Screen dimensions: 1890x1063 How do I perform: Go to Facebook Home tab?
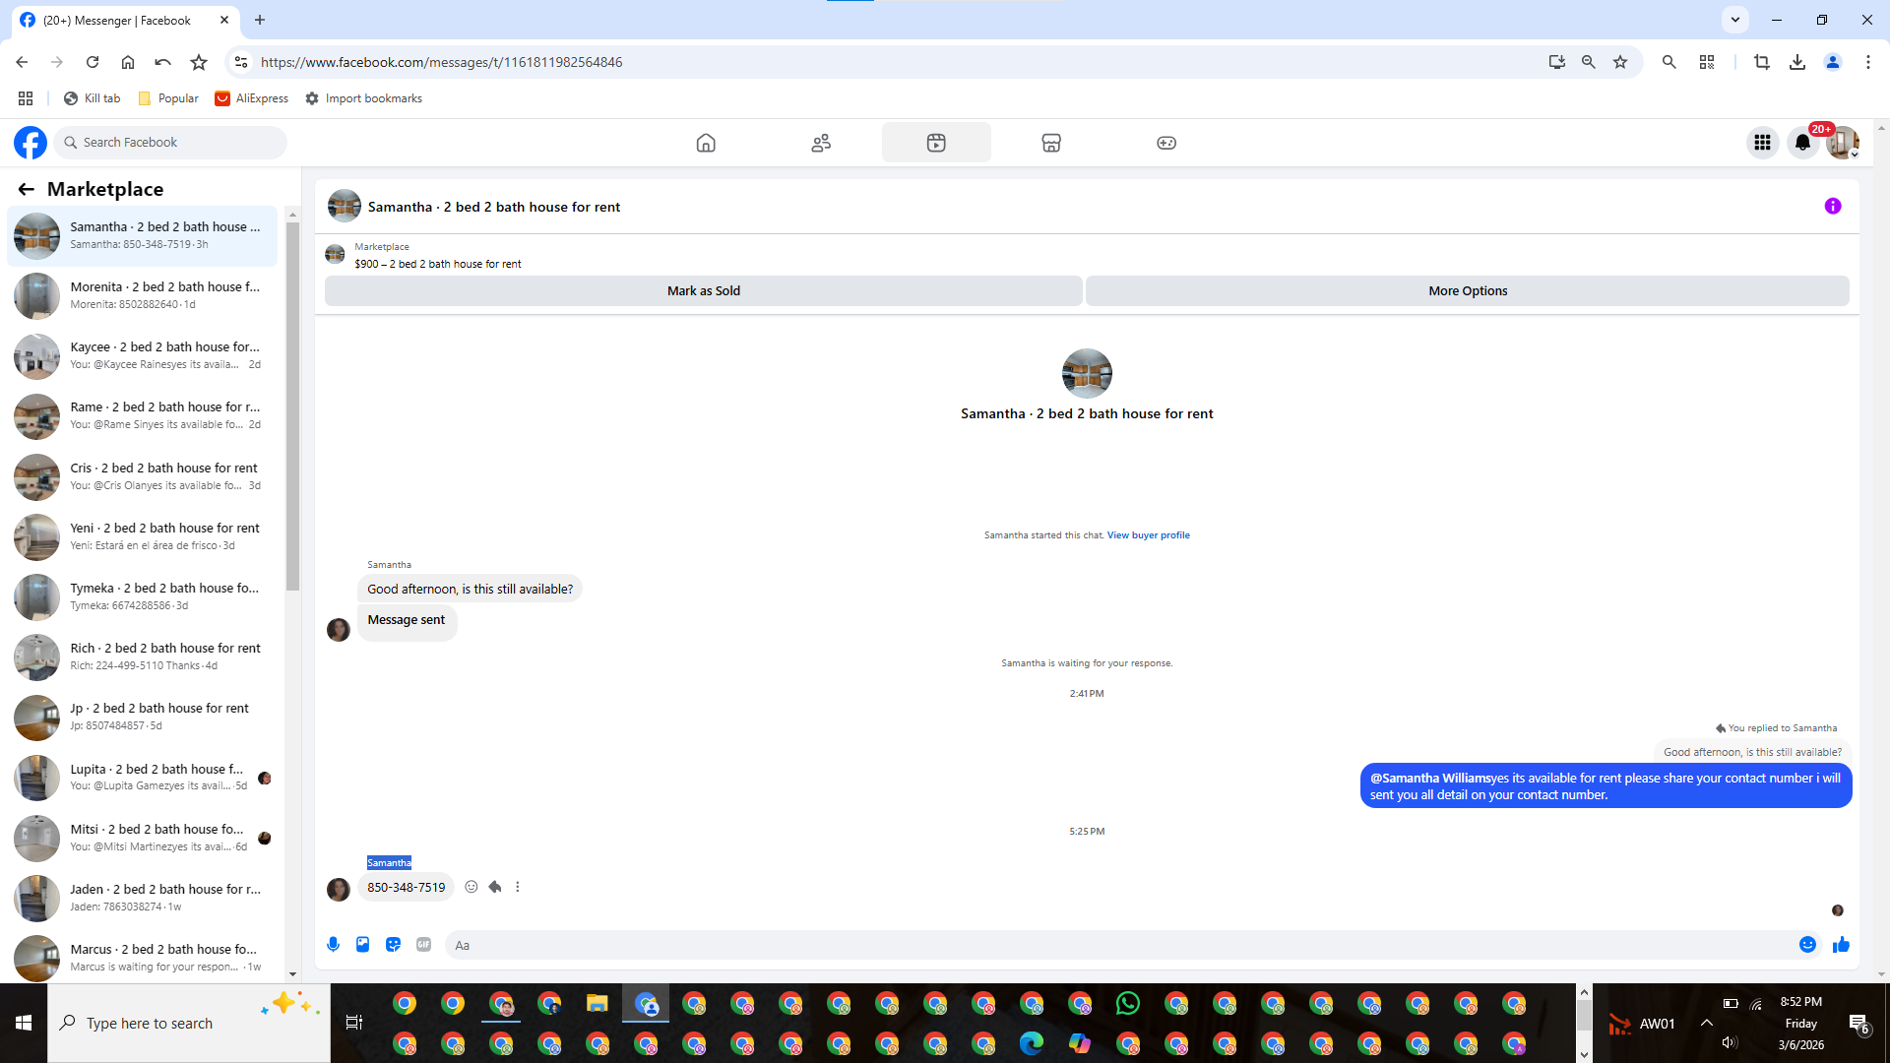[x=706, y=143]
